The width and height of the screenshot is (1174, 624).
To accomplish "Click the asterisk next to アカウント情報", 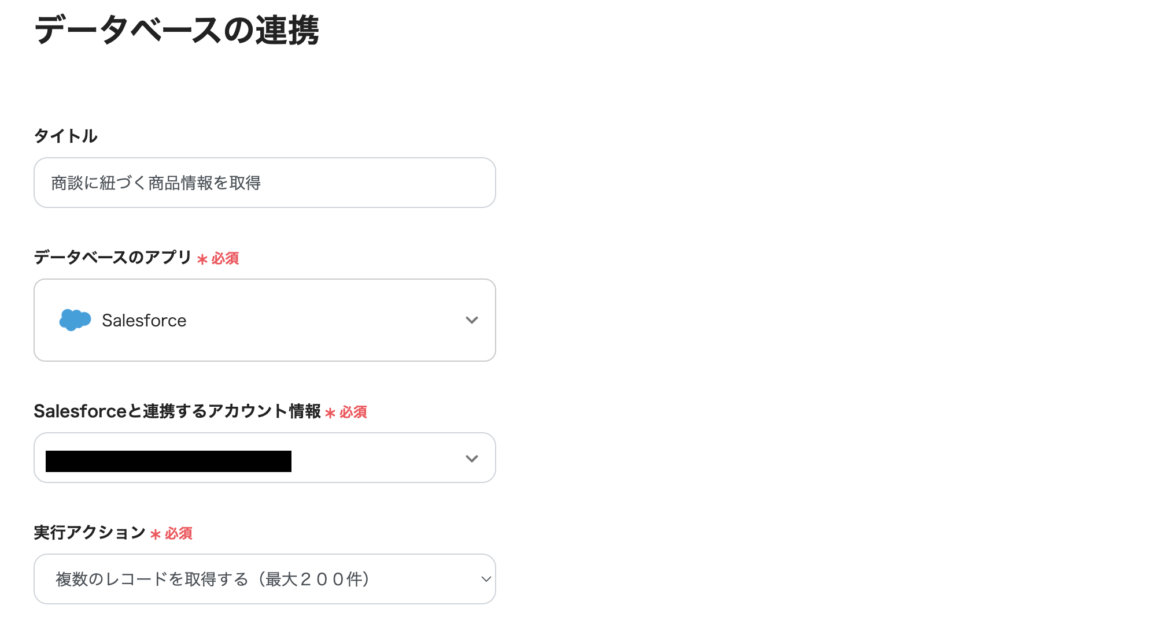I will click(330, 413).
